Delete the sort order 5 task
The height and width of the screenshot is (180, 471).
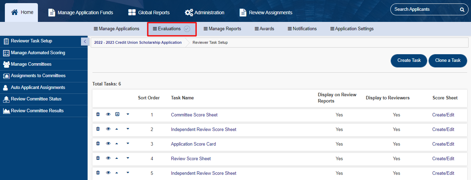(x=98, y=173)
